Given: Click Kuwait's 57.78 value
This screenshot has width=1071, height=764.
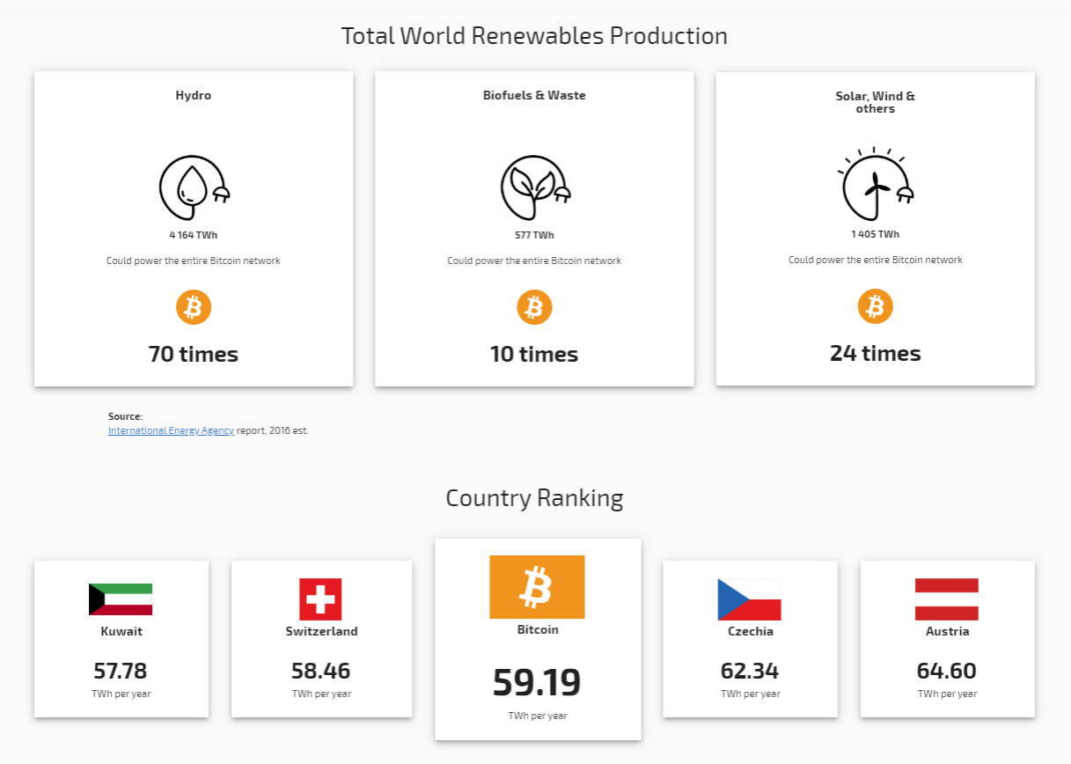Looking at the screenshot, I should 121,671.
